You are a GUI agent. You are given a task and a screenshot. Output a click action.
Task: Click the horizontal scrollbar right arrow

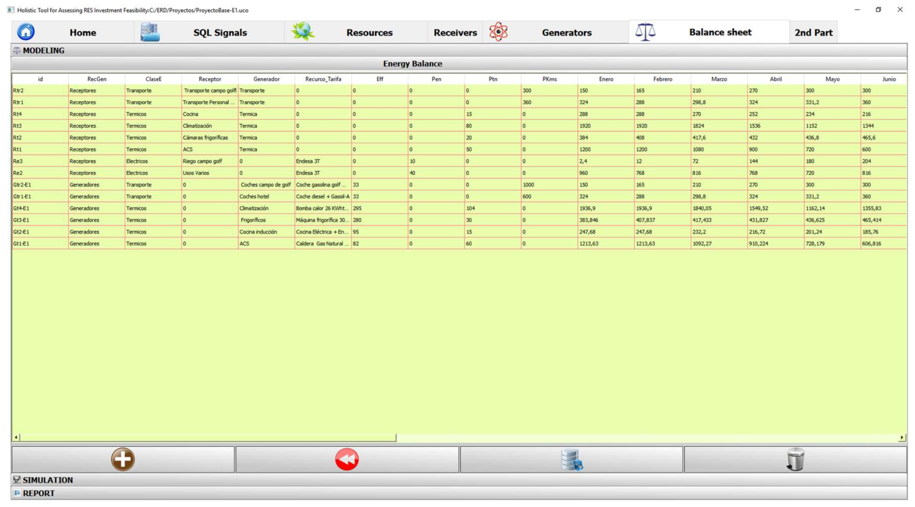point(902,437)
